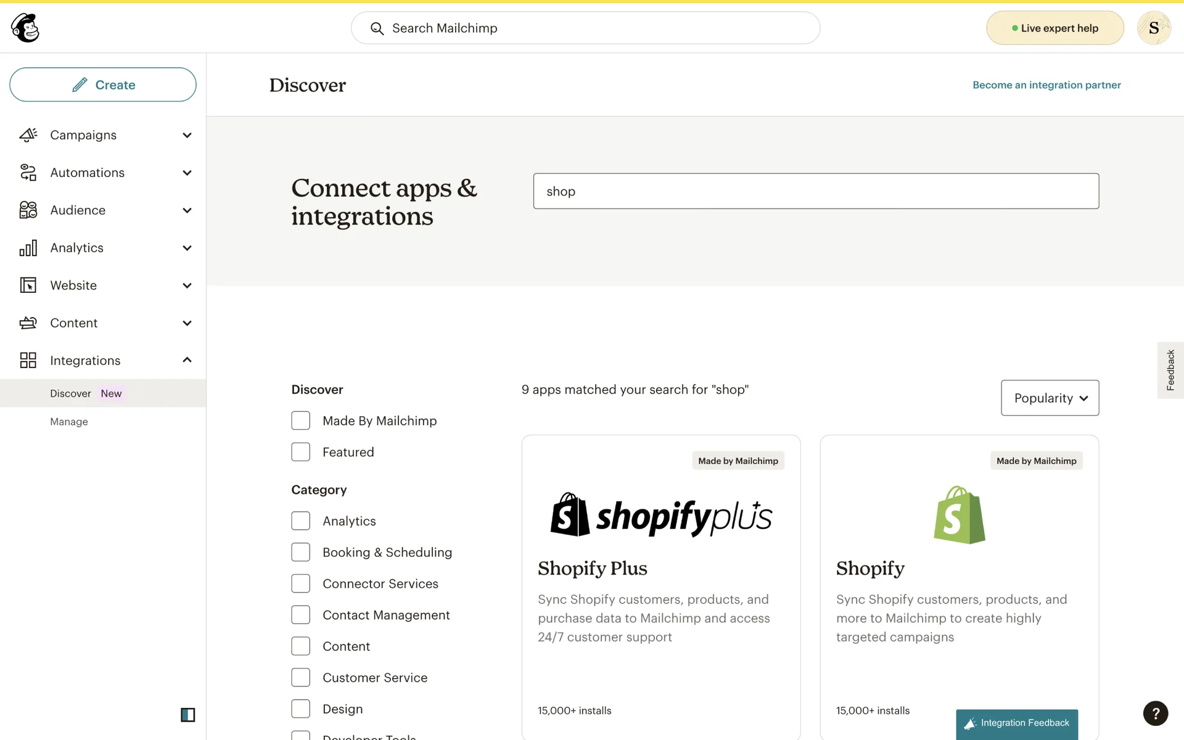Click the Automations flow icon

tap(28, 173)
